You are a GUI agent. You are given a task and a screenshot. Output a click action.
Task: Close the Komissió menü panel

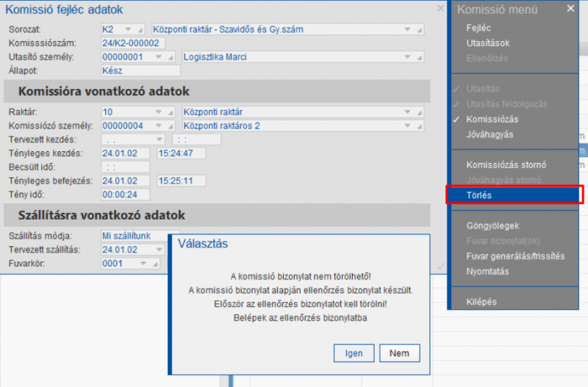570,9
